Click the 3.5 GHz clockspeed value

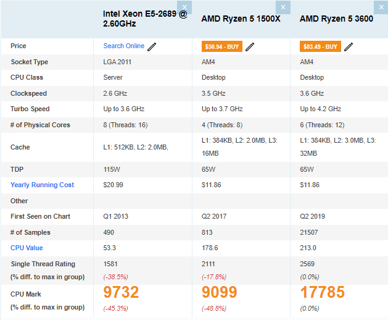pos(213,93)
